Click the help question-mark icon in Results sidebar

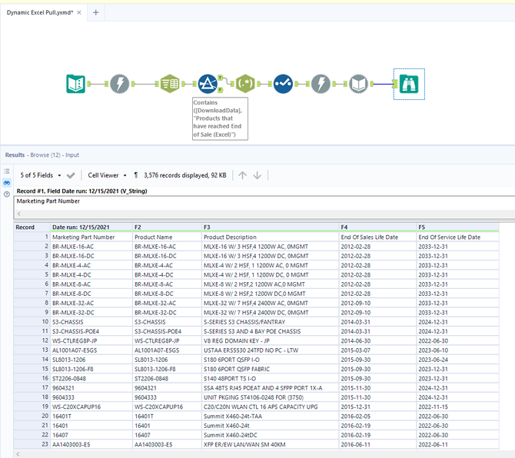click(x=7, y=194)
